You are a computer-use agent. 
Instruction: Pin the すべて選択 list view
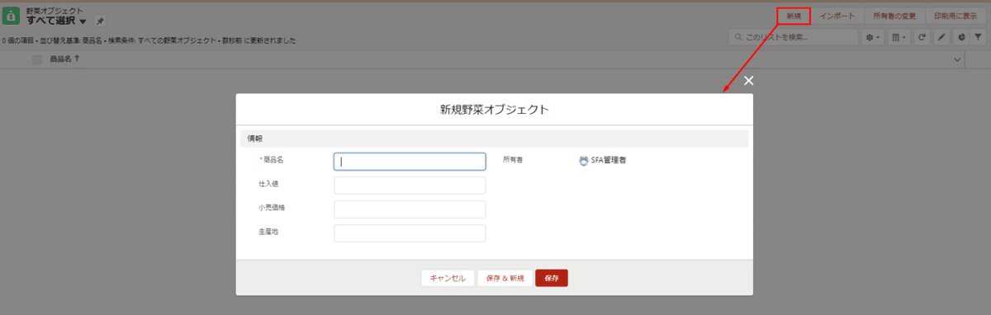[100, 21]
